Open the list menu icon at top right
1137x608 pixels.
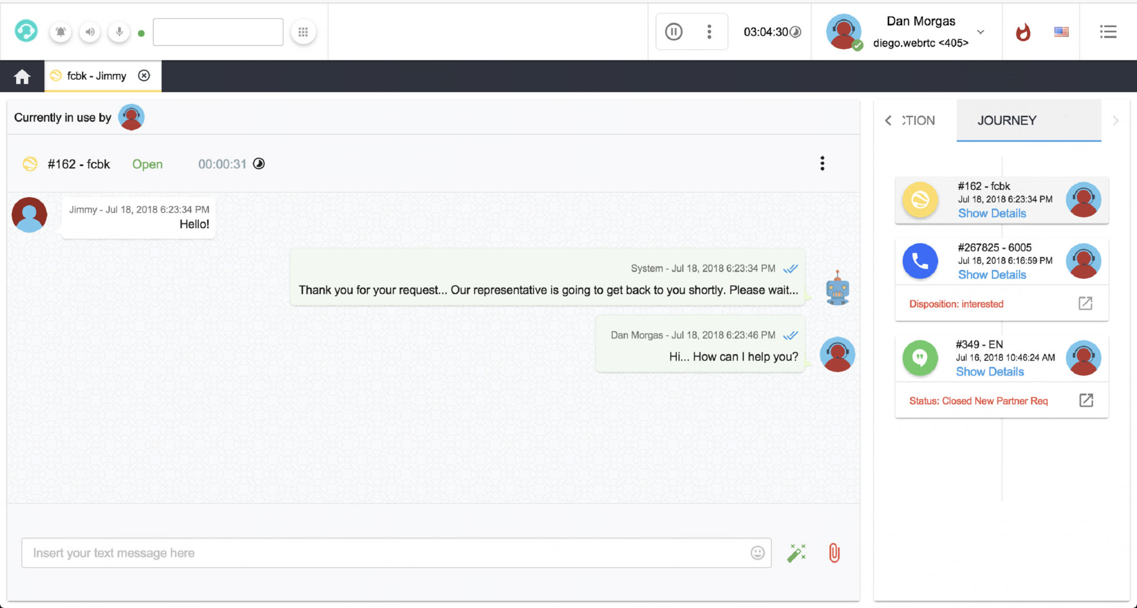pyautogui.click(x=1109, y=32)
